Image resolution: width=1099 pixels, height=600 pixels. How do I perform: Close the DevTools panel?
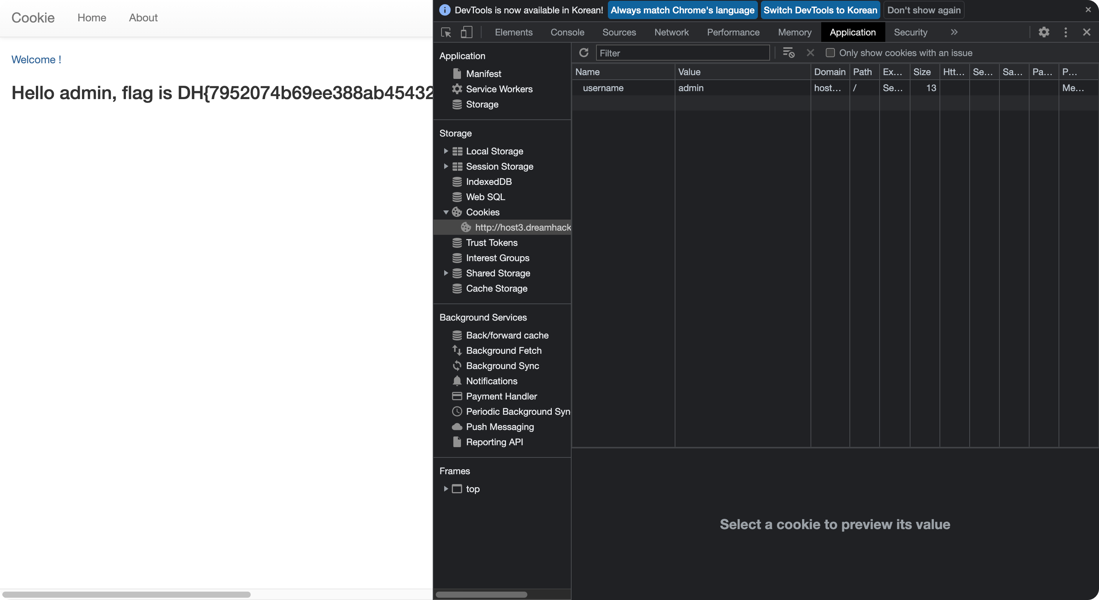[x=1086, y=32]
